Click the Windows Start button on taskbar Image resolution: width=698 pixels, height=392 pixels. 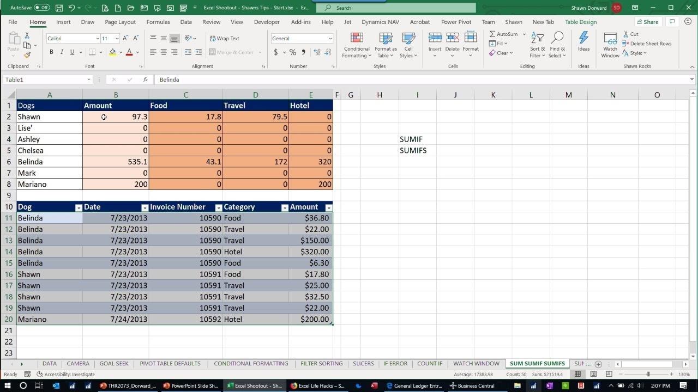[x=7, y=385]
